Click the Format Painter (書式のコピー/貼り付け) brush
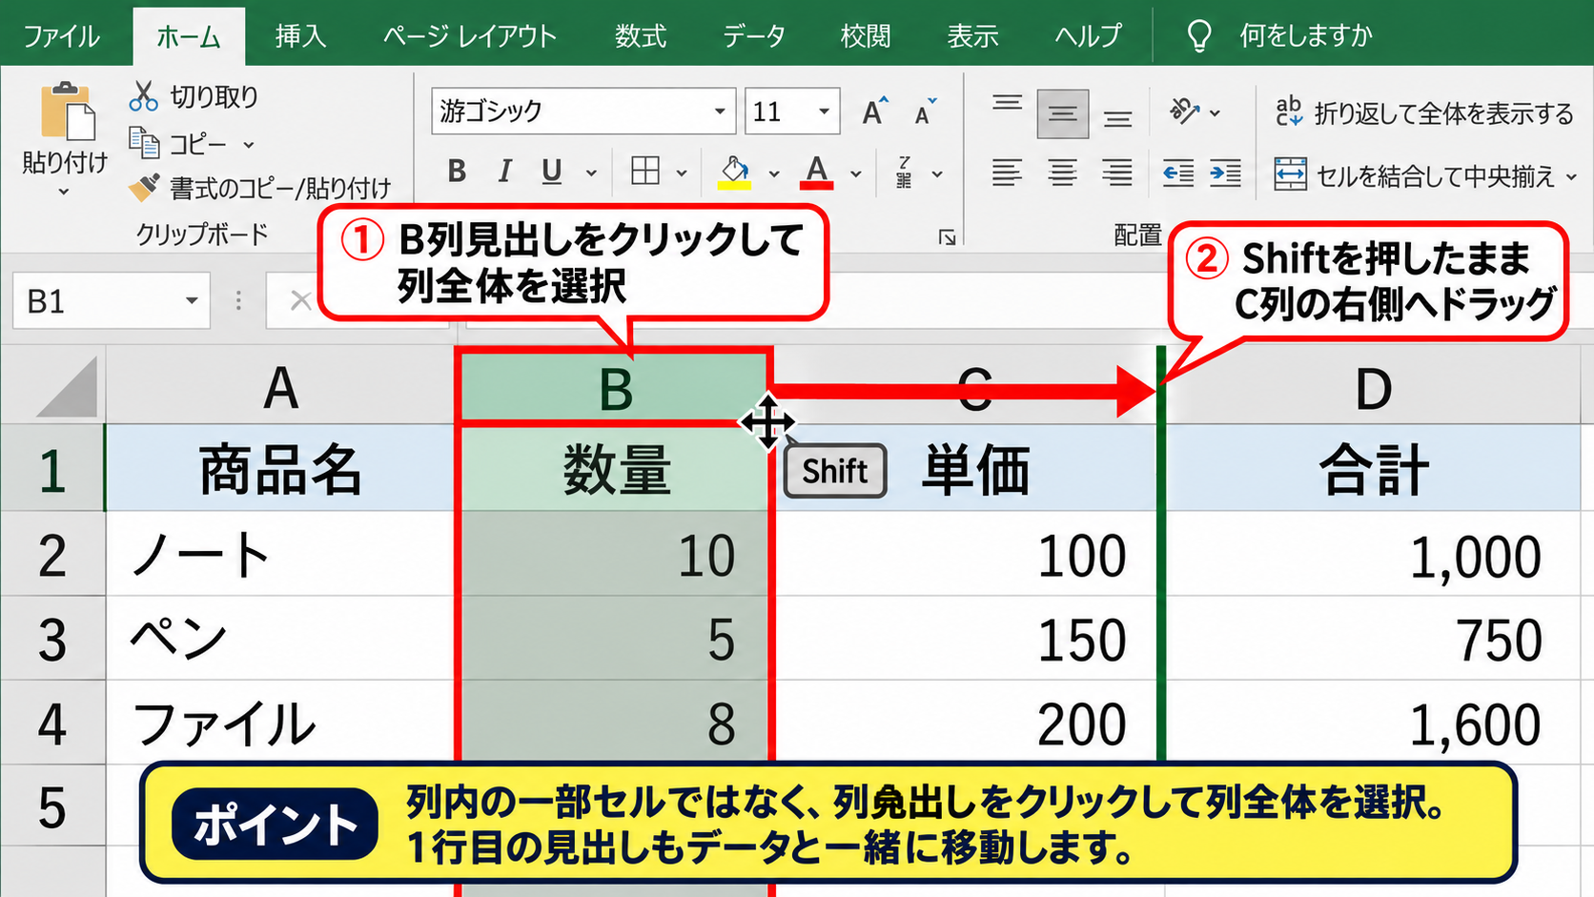 click(x=144, y=188)
